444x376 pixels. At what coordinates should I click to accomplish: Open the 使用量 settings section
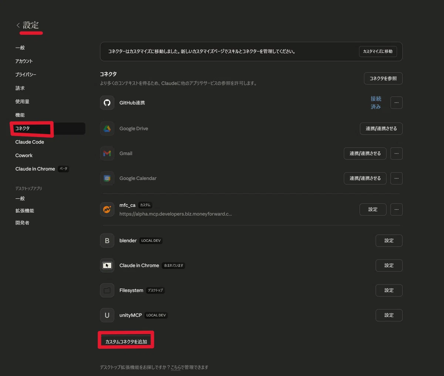point(22,101)
